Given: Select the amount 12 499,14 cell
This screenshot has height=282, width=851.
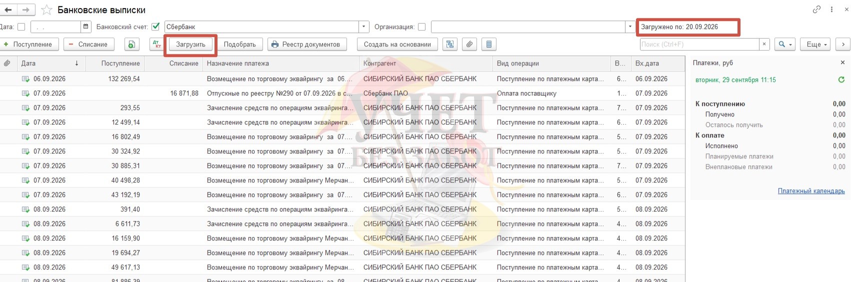Looking at the screenshot, I should [x=115, y=122].
